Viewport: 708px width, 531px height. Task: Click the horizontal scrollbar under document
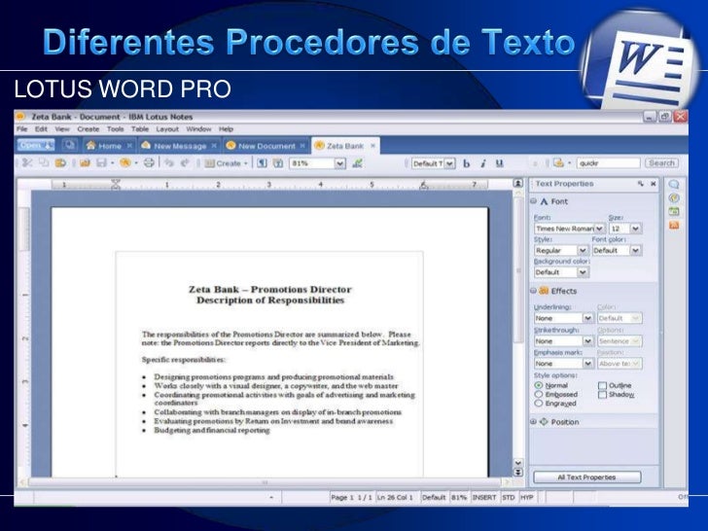tap(265, 482)
